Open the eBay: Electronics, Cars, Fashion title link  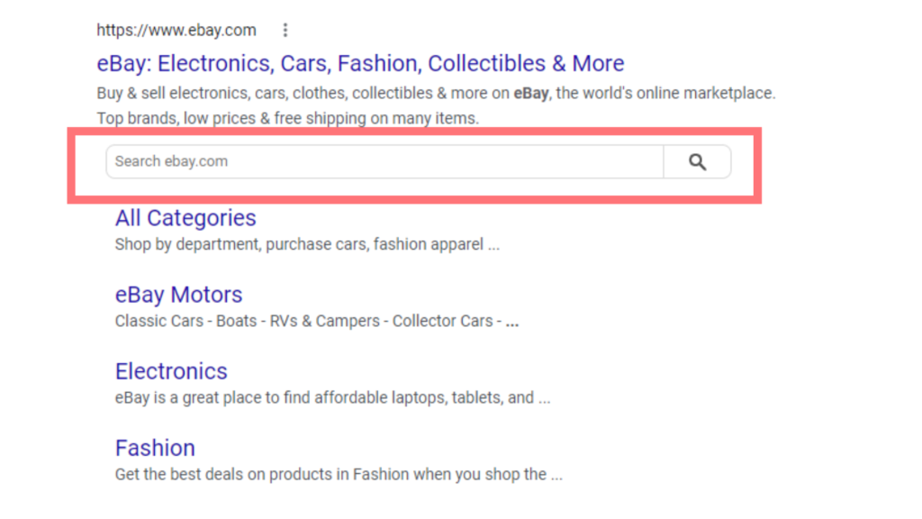tap(360, 64)
